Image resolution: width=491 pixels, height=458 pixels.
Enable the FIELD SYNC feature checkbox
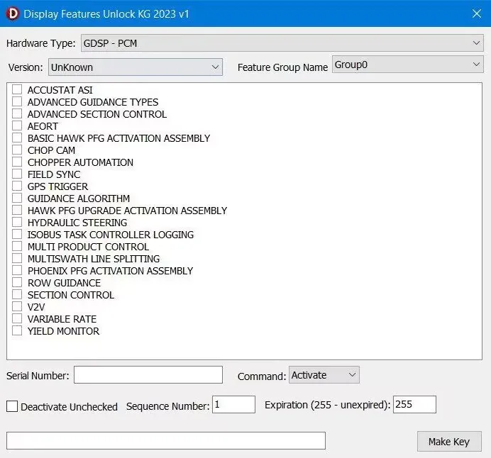coord(17,174)
